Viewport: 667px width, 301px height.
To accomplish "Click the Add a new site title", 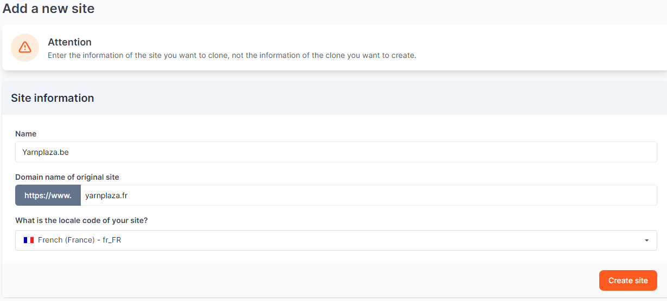I will pos(48,9).
